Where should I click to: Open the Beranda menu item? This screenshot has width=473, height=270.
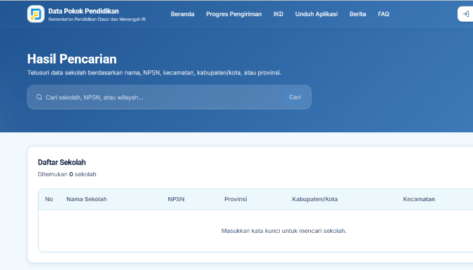coord(182,14)
